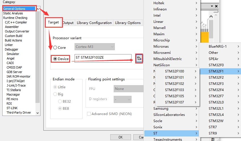Expand the STM32F107 submenu

(177, 102)
